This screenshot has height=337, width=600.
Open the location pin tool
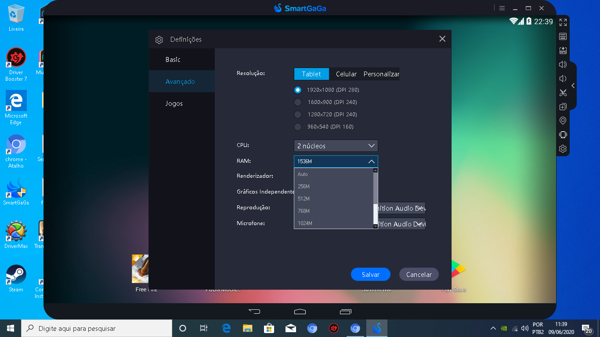tap(563, 121)
